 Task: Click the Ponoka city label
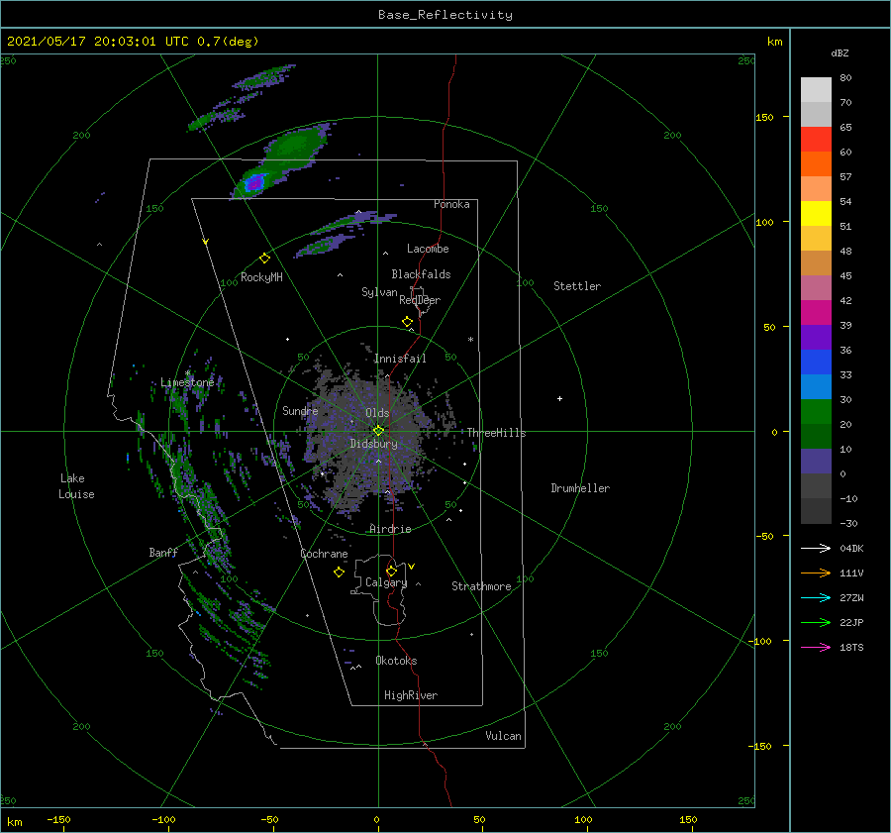451,204
